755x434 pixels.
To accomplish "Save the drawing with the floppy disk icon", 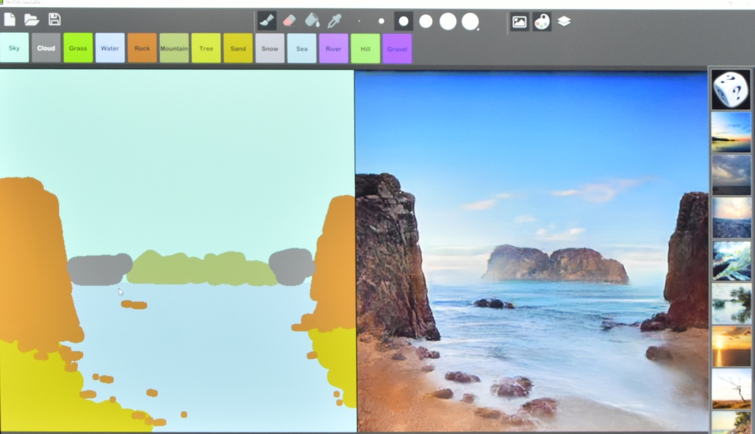I will [x=55, y=19].
